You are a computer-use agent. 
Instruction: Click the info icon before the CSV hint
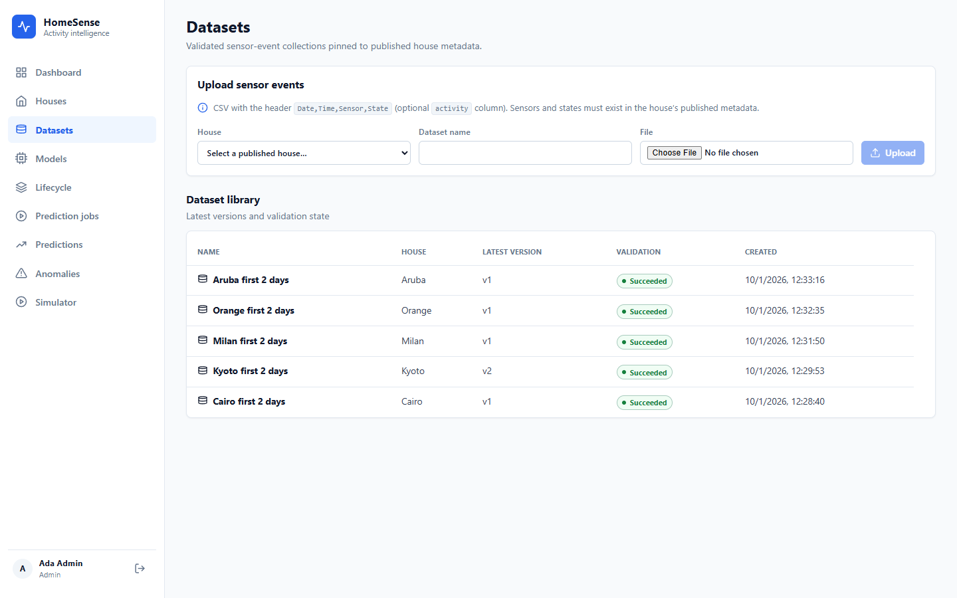click(203, 108)
